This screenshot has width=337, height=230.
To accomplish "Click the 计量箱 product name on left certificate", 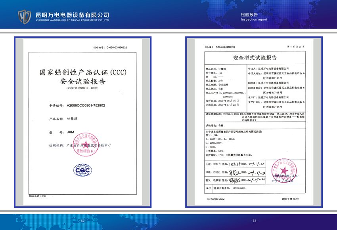I will (x=72, y=119).
